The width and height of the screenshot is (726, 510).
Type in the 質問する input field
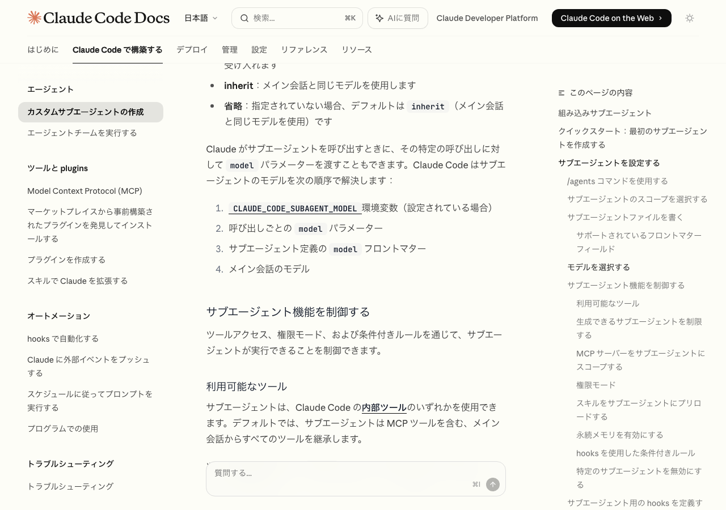(340, 473)
